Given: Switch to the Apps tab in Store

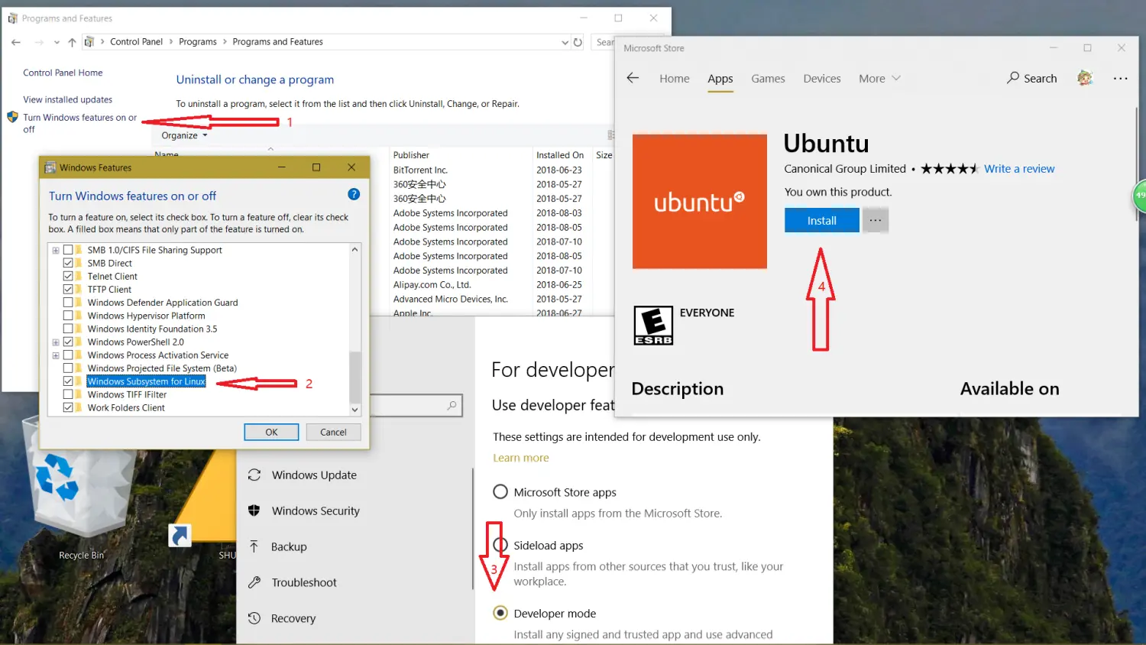Looking at the screenshot, I should click(720, 78).
